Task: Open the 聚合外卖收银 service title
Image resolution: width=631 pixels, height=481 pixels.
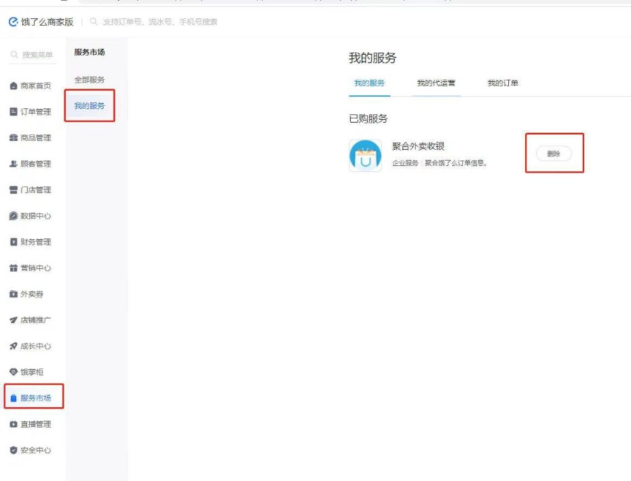Action: coord(418,146)
